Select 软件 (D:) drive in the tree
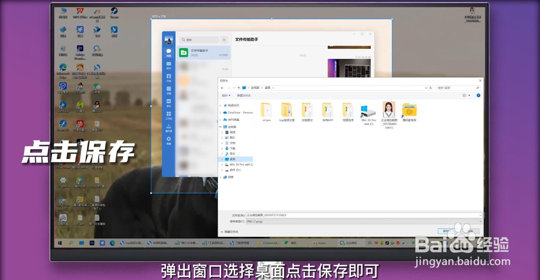This screenshot has height=280, width=540. click(233, 170)
